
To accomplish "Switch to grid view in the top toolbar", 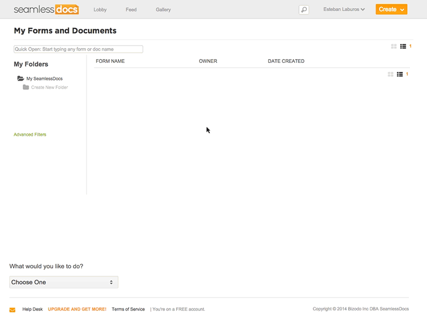I will (x=394, y=46).
